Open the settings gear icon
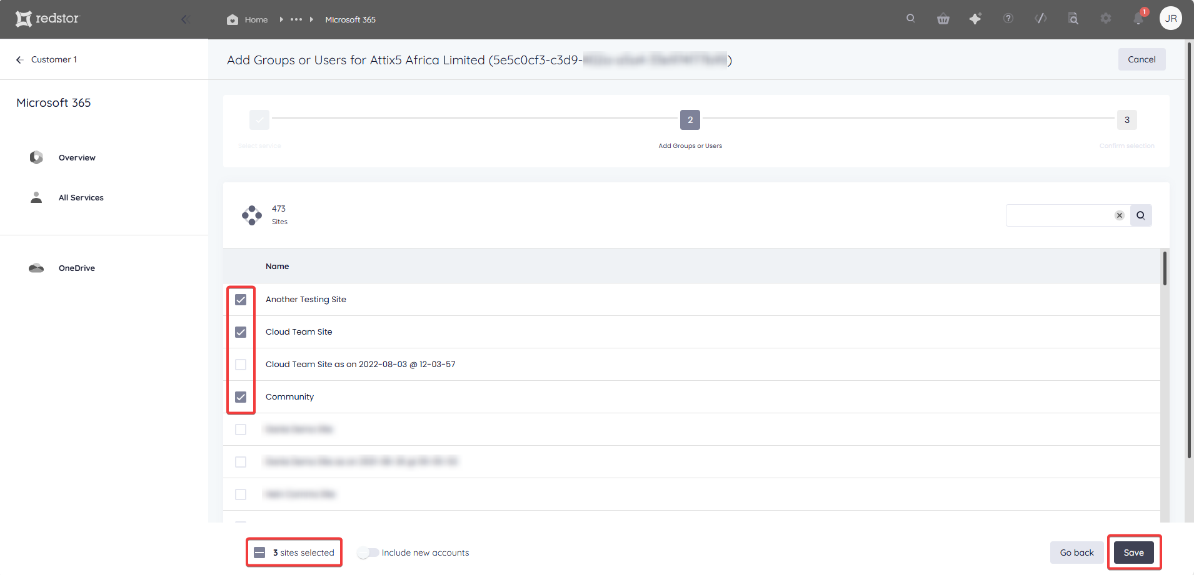Screen dimensions: 1194x575 [x=1106, y=19]
